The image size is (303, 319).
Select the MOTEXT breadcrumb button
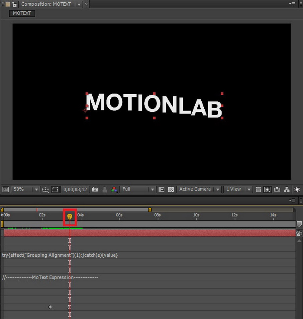point(22,13)
